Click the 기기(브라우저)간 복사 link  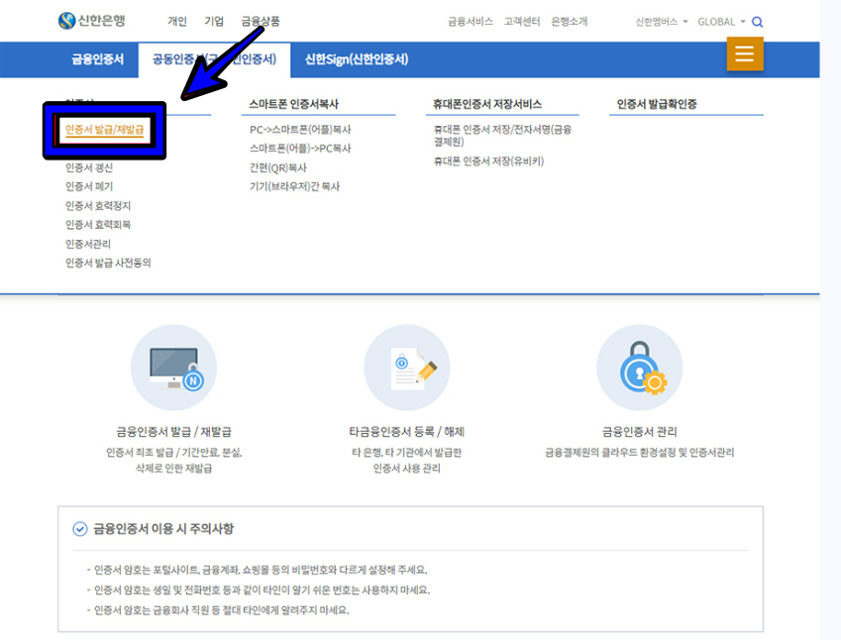294,186
